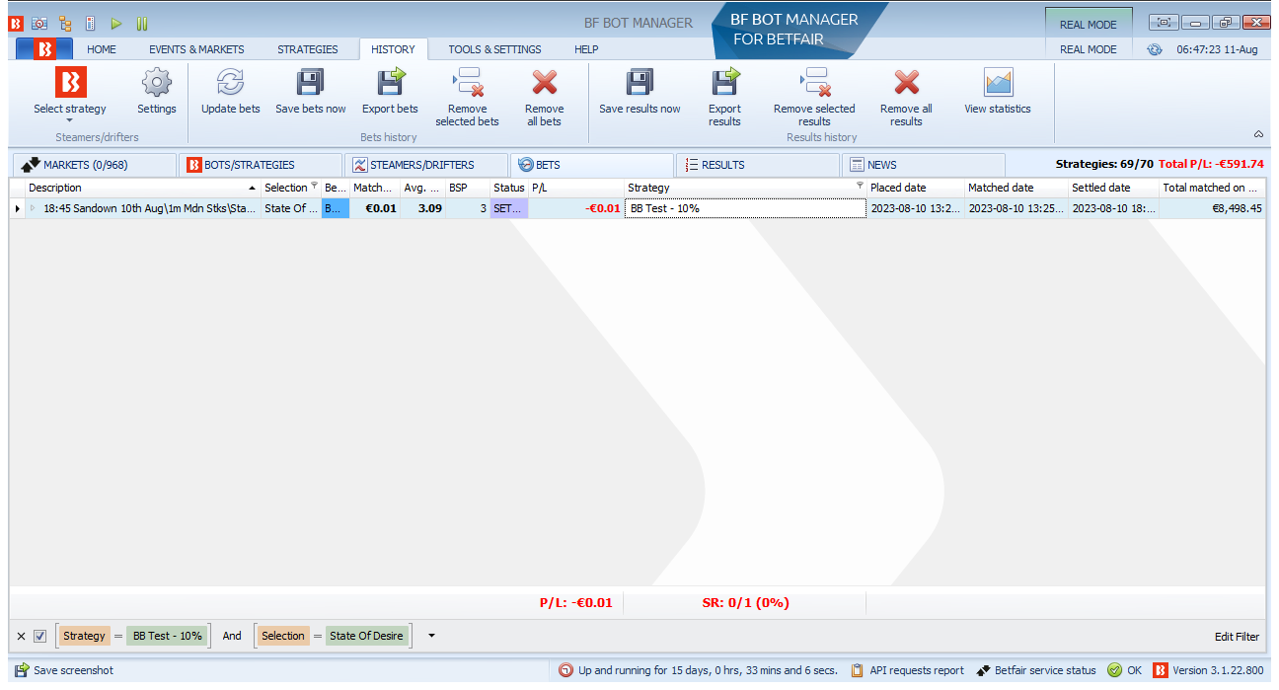Image resolution: width=1279 pixels, height=690 pixels.
Task: Click the P/L column header
Action: (576, 188)
